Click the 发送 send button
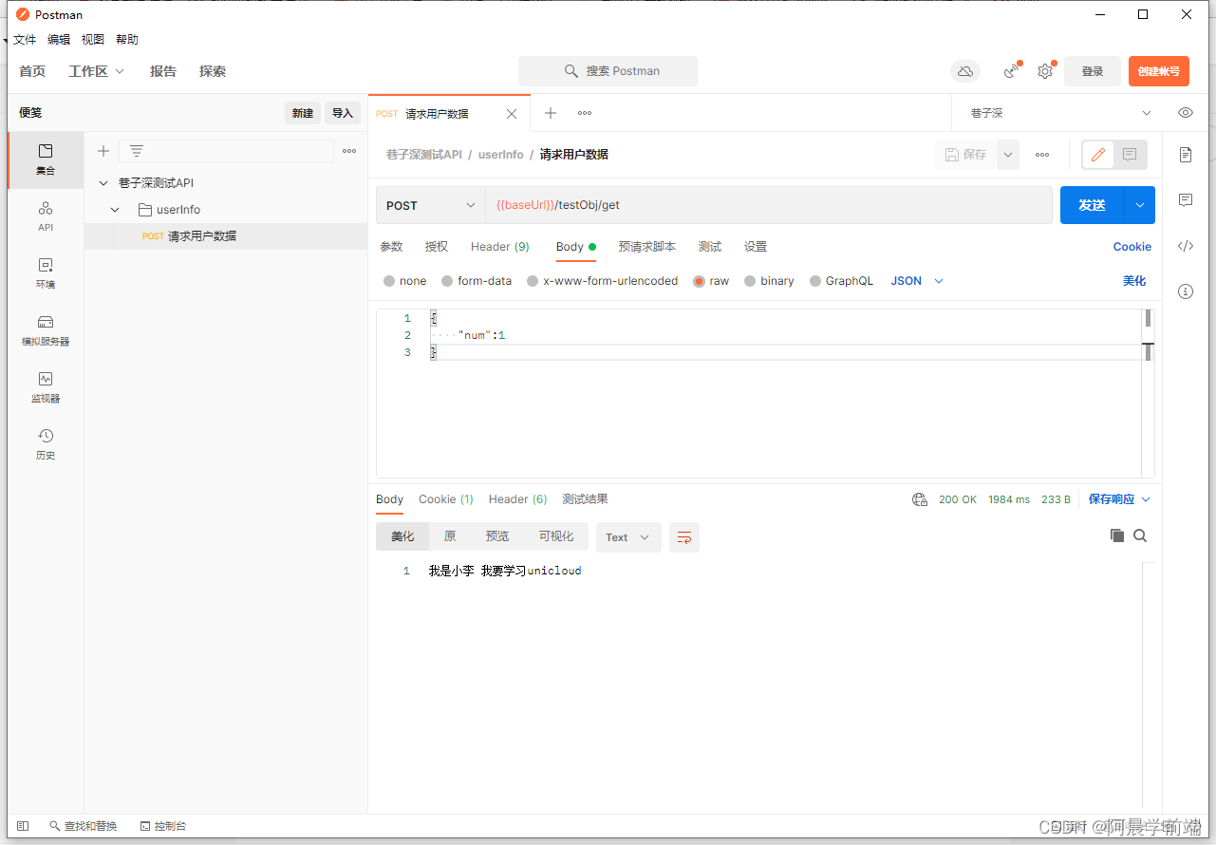1216x845 pixels. 1093,205
